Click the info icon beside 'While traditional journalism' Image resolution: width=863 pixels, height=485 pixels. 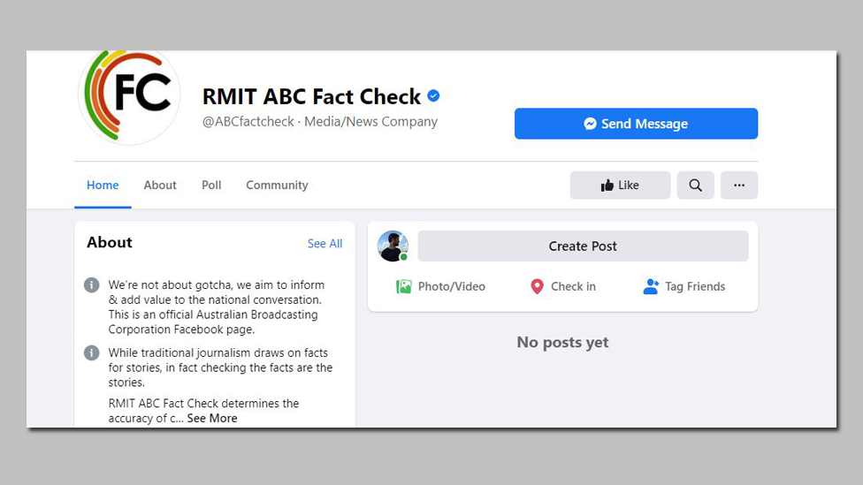point(91,353)
